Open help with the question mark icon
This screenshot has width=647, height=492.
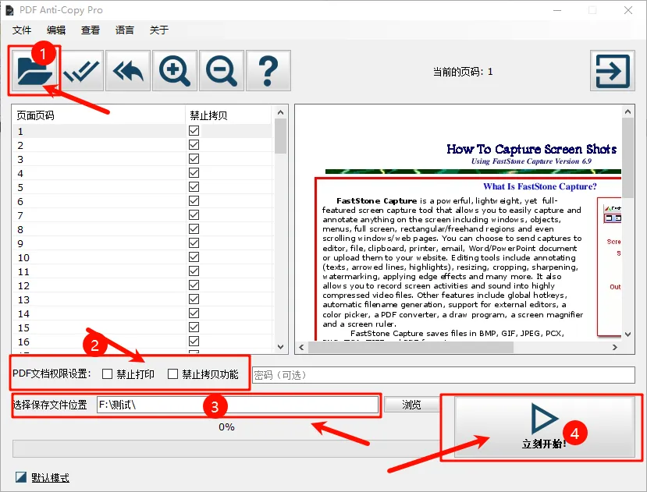[268, 70]
